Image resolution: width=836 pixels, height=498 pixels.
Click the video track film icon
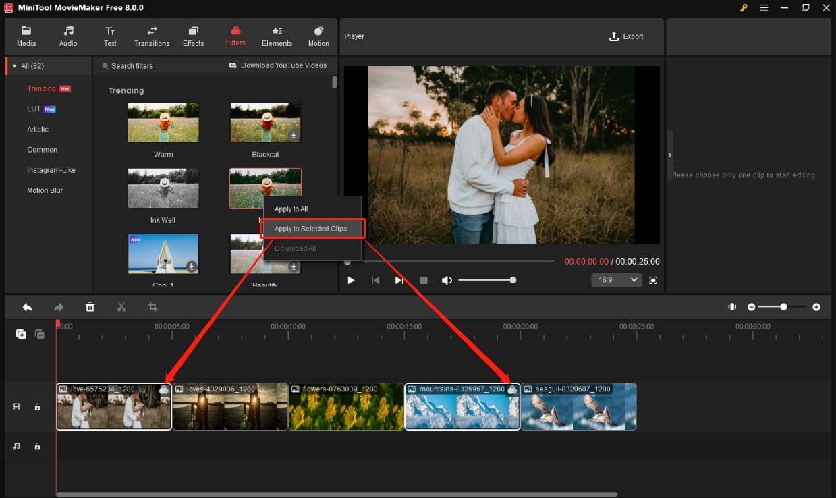(17, 407)
